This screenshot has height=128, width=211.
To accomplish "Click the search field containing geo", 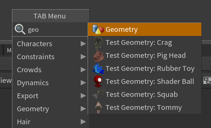I will click(50, 29).
